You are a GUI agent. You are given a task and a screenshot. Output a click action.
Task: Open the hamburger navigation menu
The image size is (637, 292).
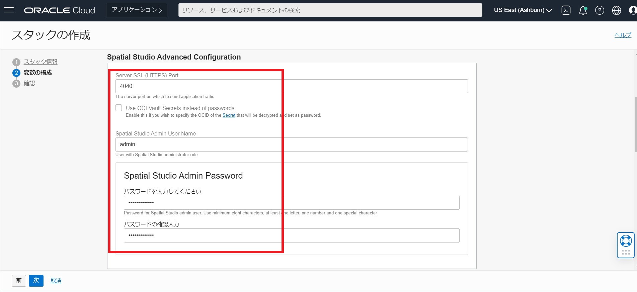[9, 10]
